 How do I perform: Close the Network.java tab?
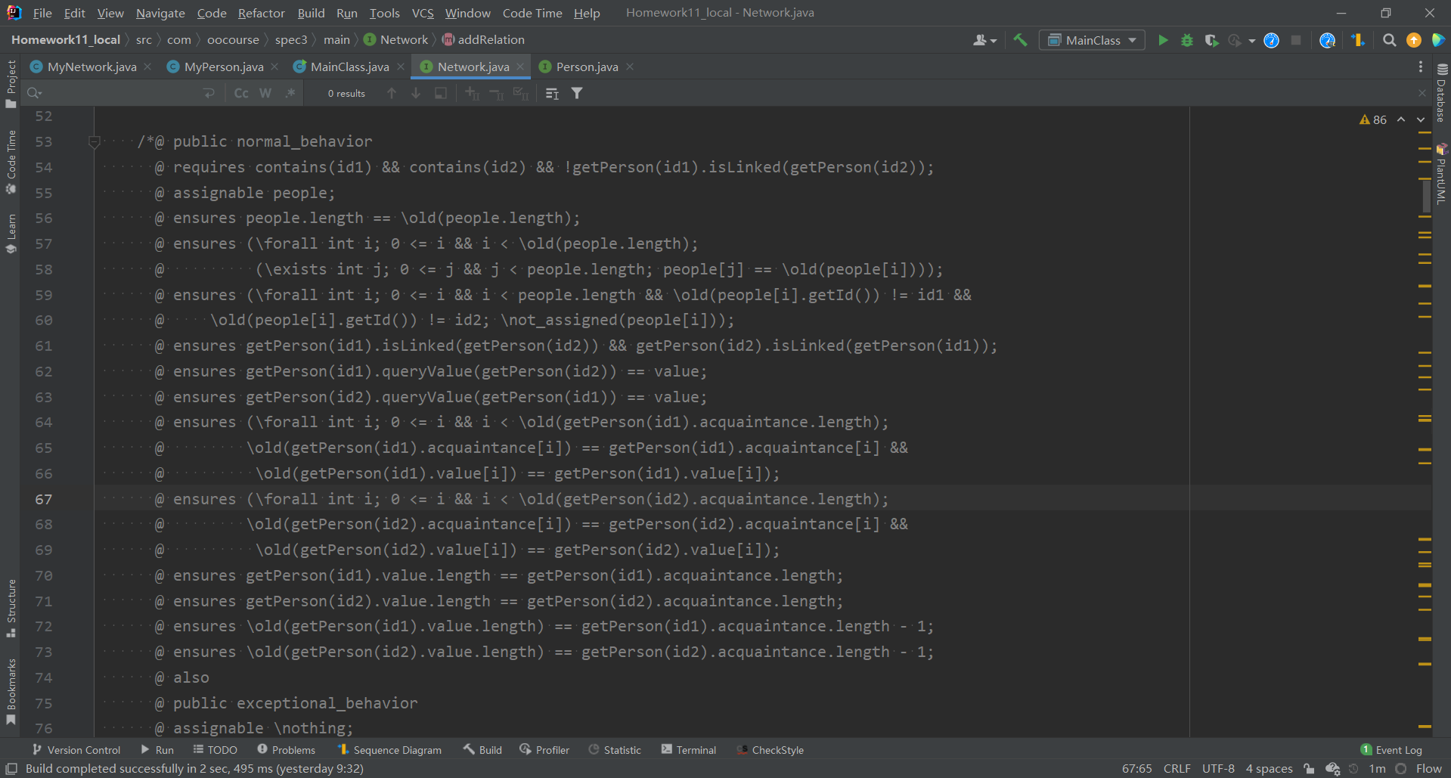520,67
